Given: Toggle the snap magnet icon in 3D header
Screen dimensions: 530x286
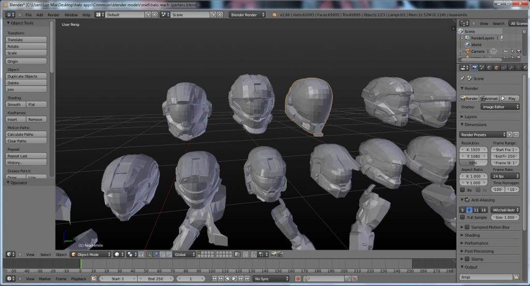Looking at the screenshot, I should [254, 254].
